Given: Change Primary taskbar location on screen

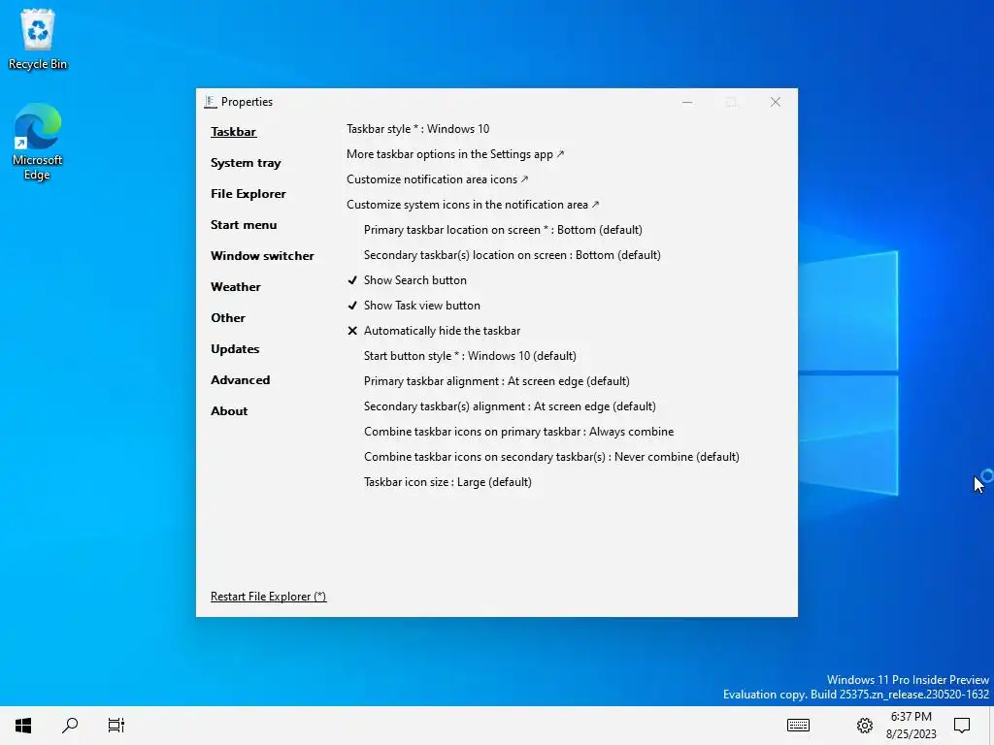Looking at the screenshot, I should (x=503, y=230).
